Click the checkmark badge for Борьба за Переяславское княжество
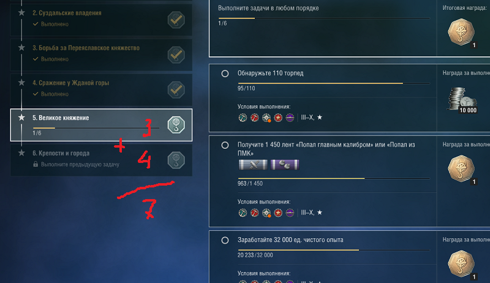 [176, 55]
